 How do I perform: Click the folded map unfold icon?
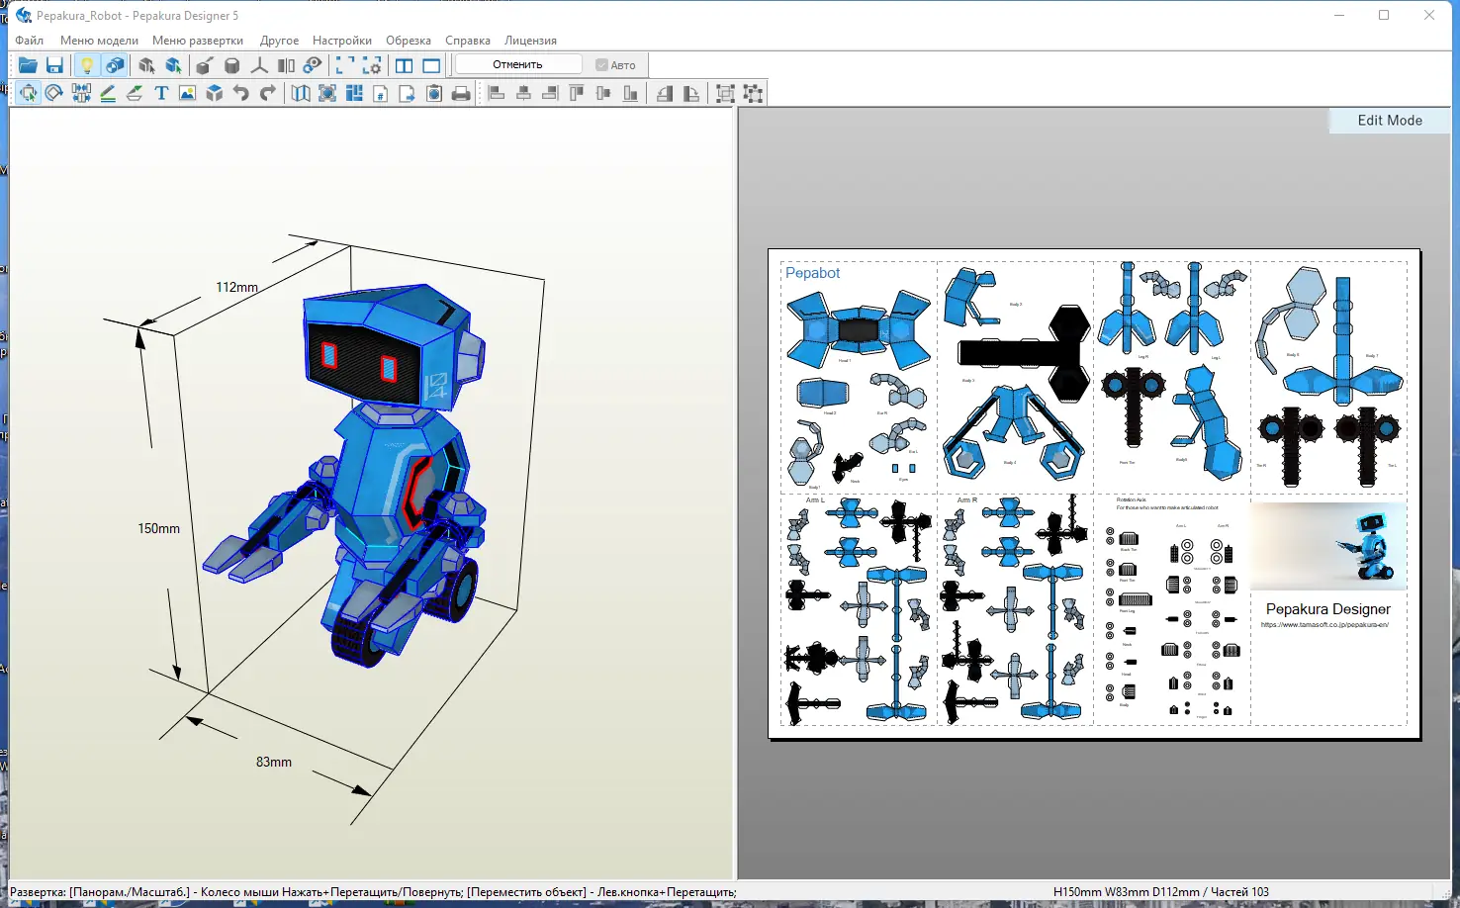tap(301, 94)
